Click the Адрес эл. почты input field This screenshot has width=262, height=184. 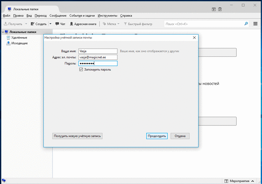(98, 57)
